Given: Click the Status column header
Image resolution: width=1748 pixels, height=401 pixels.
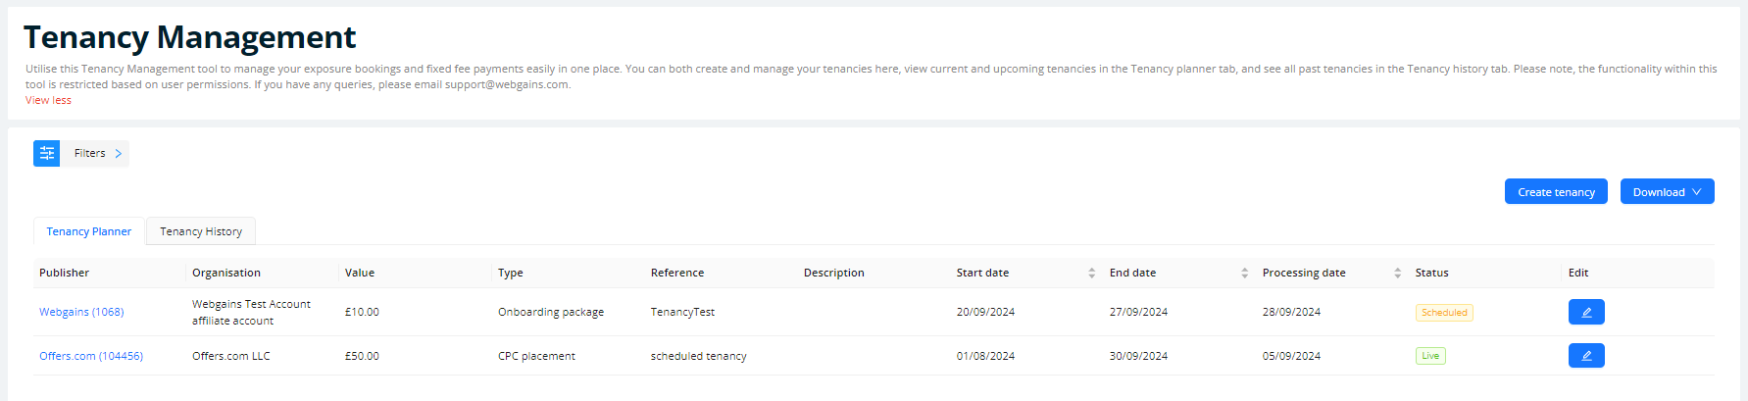Looking at the screenshot, I should (1431, 273).
